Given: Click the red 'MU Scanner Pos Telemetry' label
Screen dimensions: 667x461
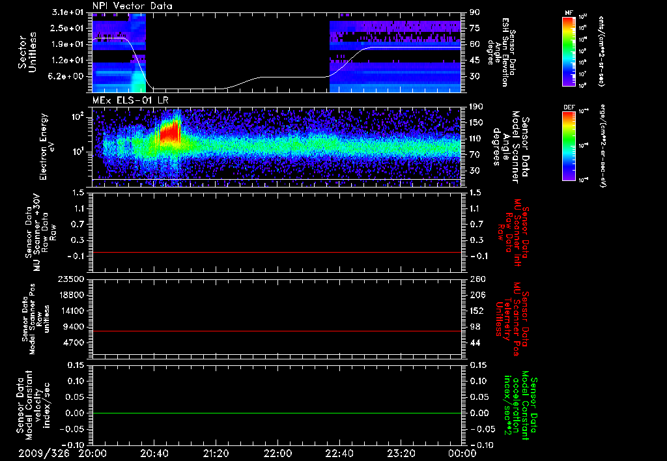Looking at the screenshot, I should click(513, 319).
